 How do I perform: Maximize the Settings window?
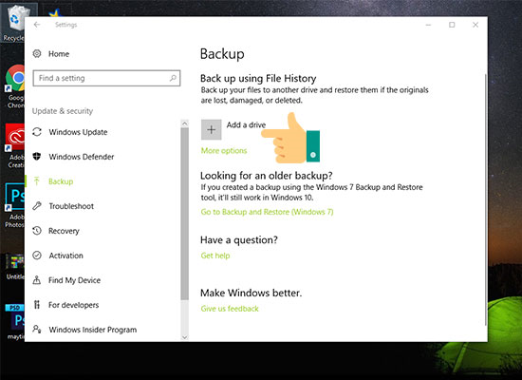452,25
